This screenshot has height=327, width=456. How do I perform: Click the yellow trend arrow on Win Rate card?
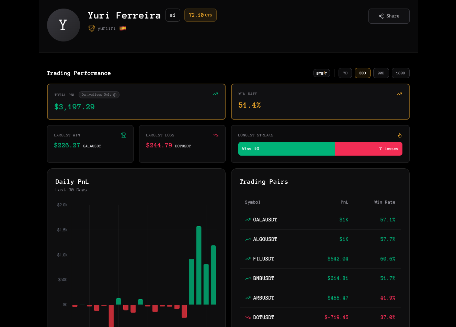[x=399, y=94]
